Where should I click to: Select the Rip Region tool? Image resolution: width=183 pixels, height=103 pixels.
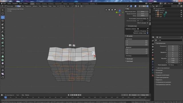pyautogui.click(x=3, y=77)
